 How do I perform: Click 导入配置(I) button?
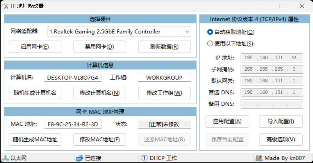point(281,121)
